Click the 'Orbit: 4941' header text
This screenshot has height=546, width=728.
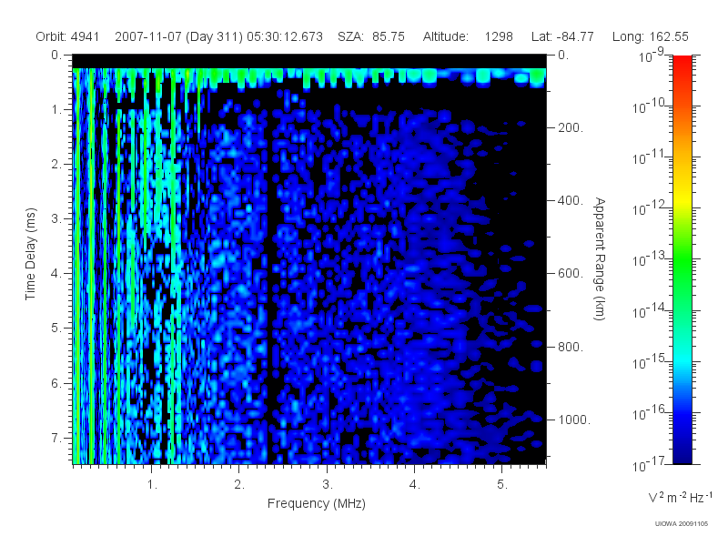pyautogui.click(x=67, y=36)
